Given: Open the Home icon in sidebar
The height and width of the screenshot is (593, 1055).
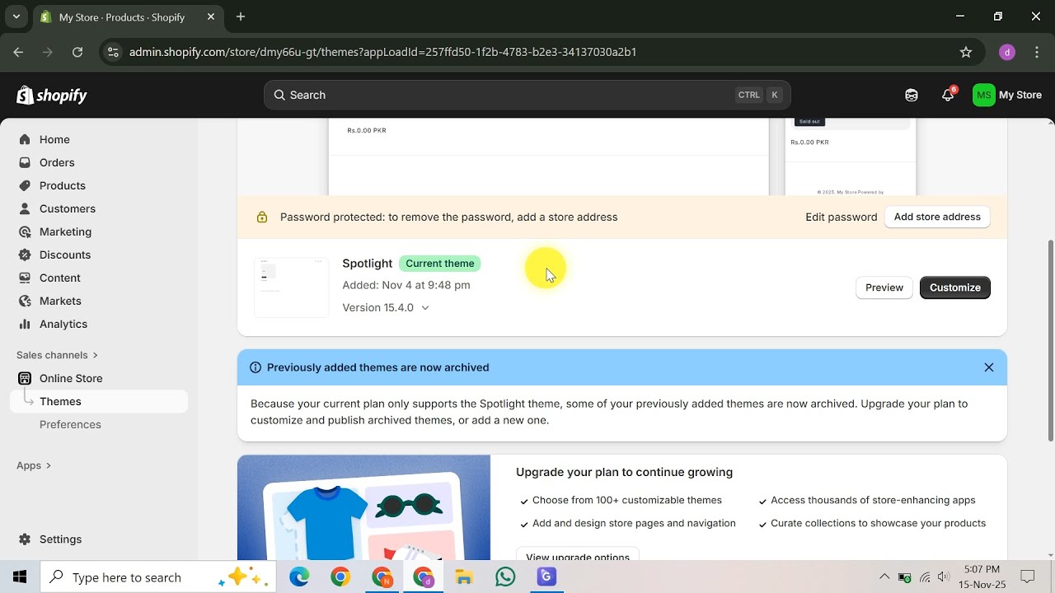Looking at the screenshot, I should click(25, 139).
